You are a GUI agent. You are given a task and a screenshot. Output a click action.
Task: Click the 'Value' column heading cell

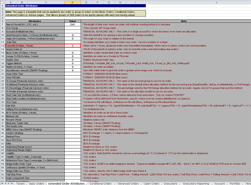pos(73,21)
